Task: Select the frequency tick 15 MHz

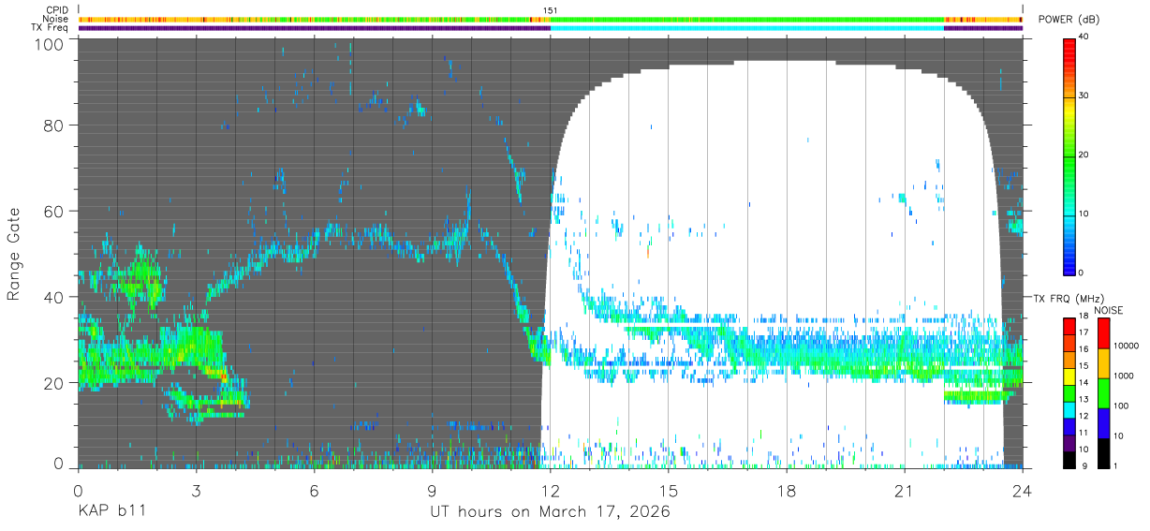Action: [x=1084, y=366]
